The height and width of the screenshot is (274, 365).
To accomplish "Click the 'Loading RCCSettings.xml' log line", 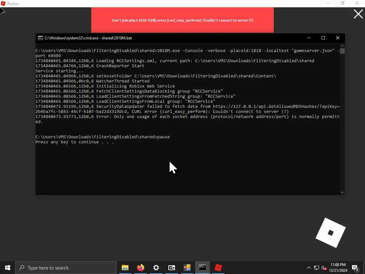I will [x=175, y=61].
